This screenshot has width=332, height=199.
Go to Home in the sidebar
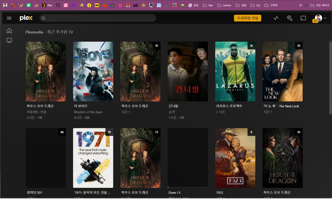pyautogui.click(x=9, y=31)
